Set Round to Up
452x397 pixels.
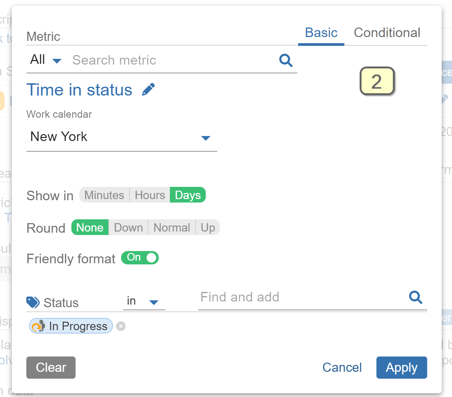point(207,227)
